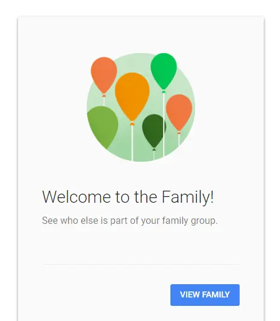Click the olive green balloon at circle edge

tap(102, 127)
